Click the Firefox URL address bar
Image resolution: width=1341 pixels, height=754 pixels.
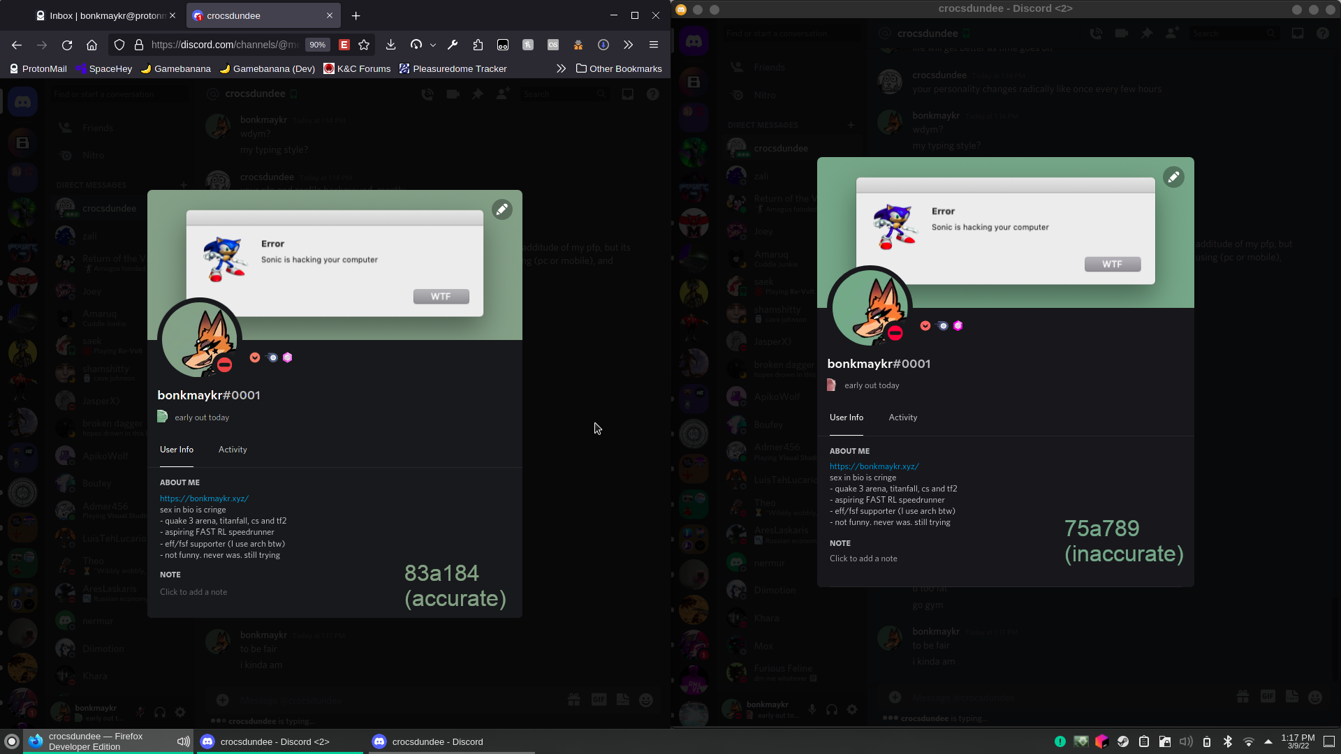(225, 45)
